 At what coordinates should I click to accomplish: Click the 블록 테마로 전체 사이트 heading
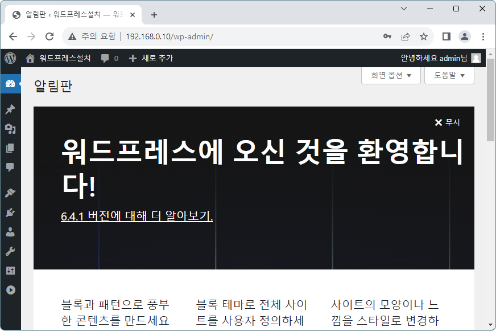point(251,313)
